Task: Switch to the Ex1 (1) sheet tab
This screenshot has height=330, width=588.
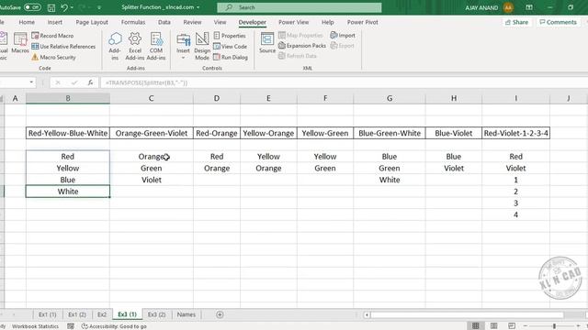Action: (48, 314)
